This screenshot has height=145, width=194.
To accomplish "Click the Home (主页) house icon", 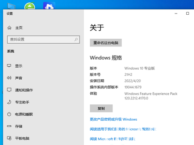I will [9, 27].
